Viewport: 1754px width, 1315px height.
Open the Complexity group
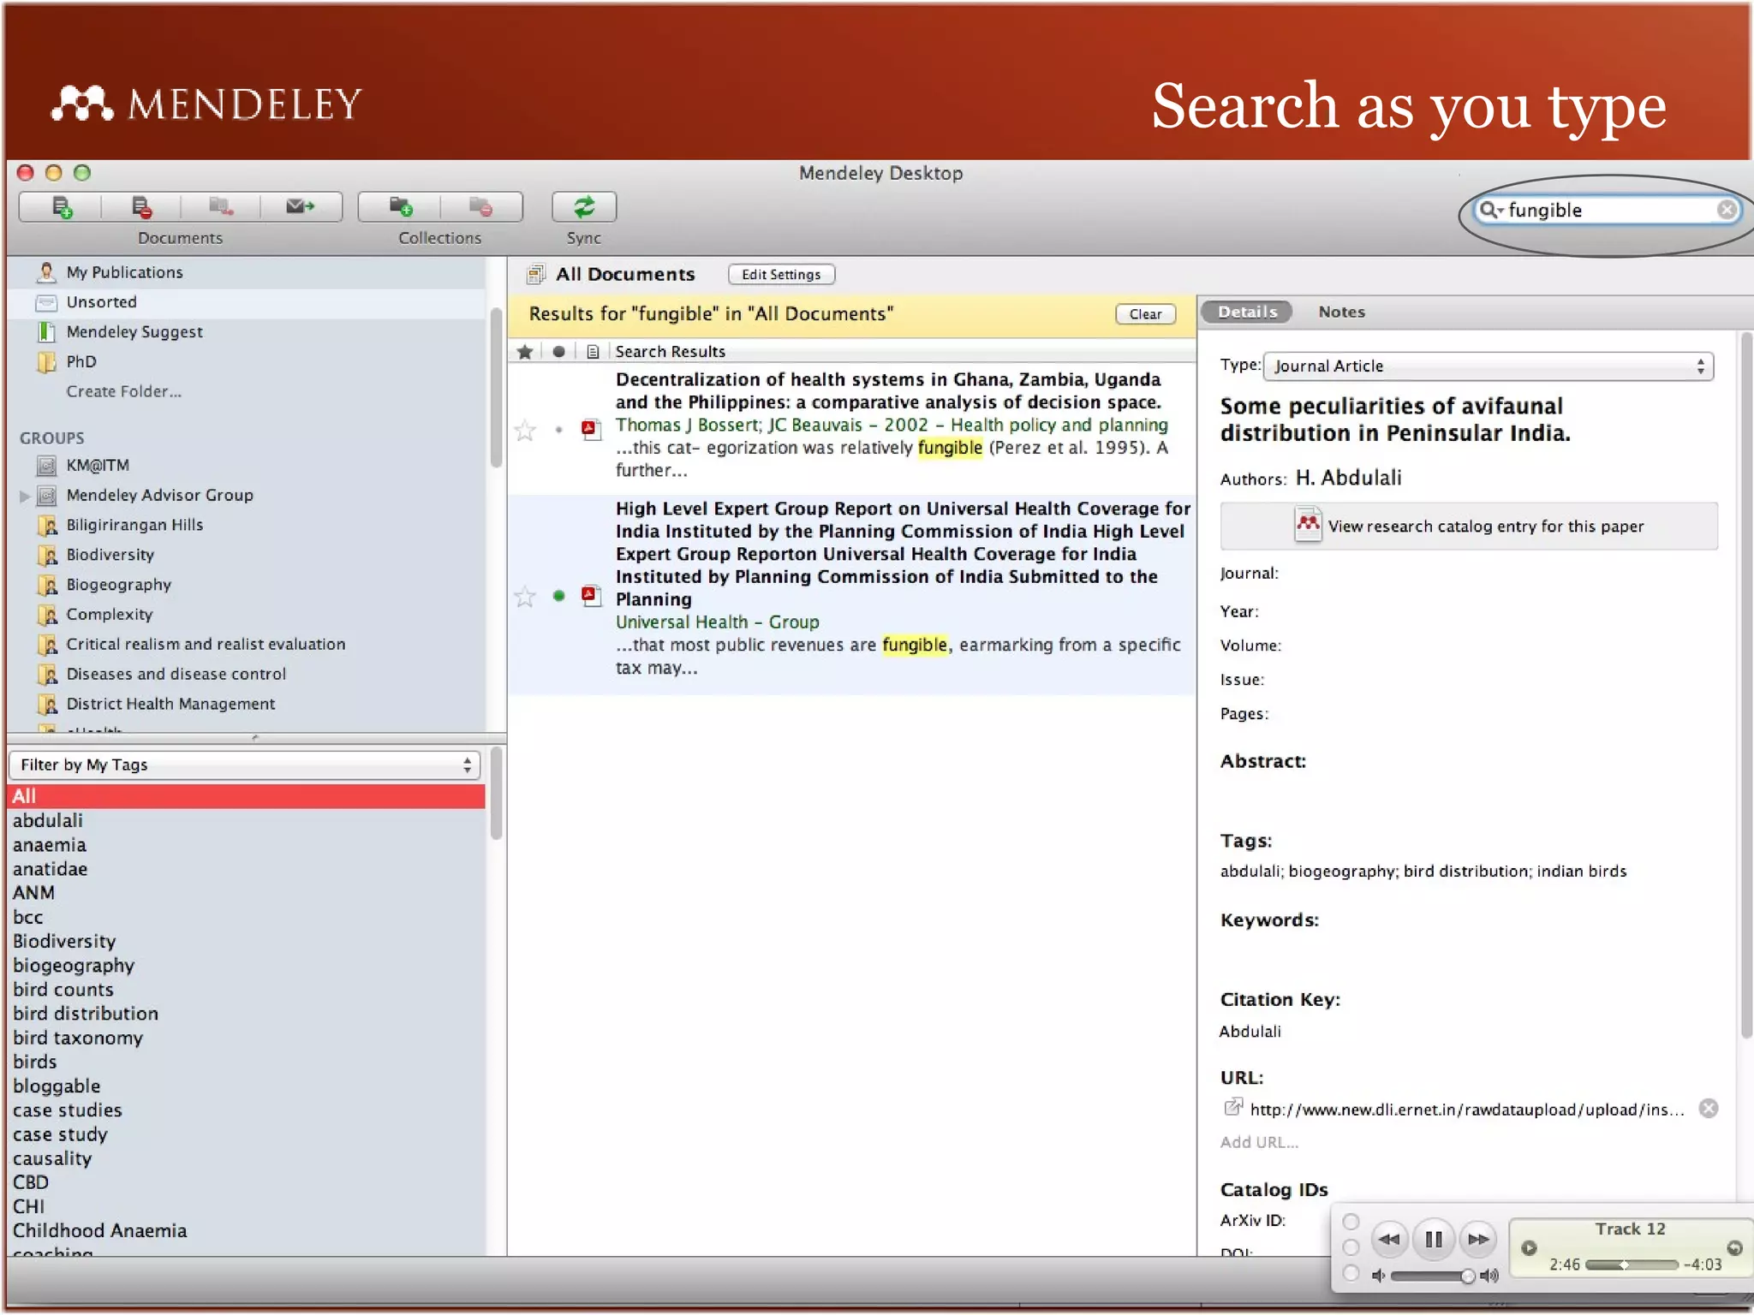tap(110, 615)
